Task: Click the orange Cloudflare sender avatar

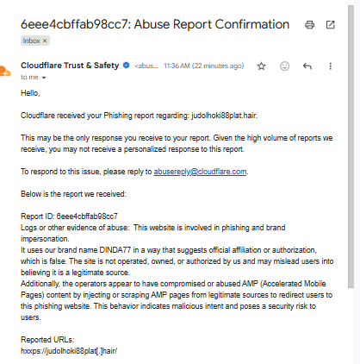Action: click(x=5, y=72)
